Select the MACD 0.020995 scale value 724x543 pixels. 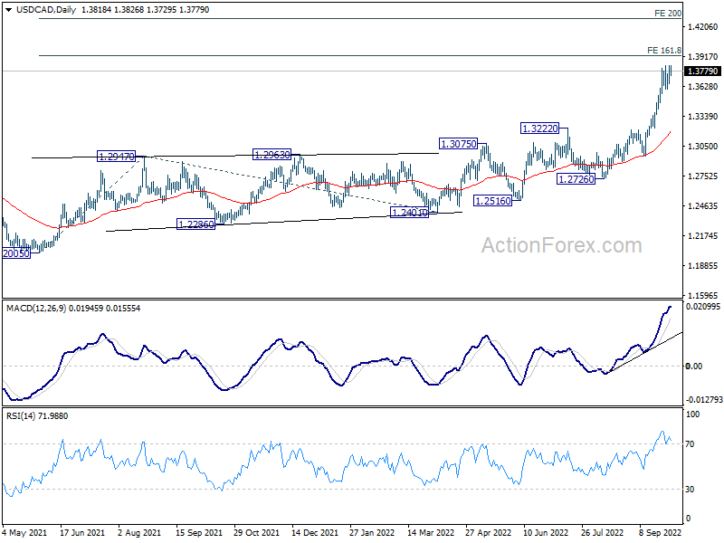pyautogui.click(x=703, y=307)
